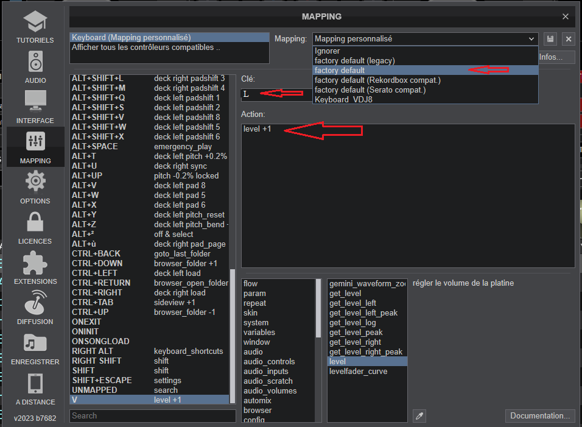Select the UNMAPPED search row

point(150,390)
